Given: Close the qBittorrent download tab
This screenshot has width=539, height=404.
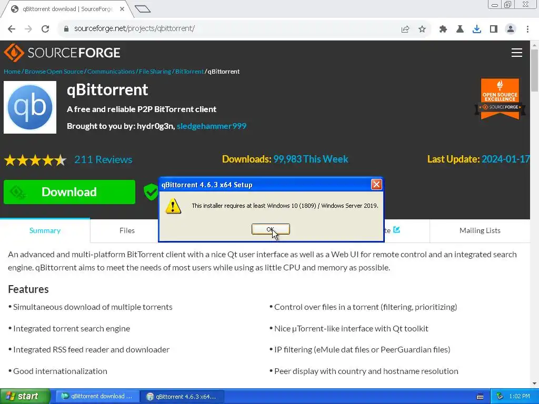Looking at the screenshot, I should [x=122, y=9].
